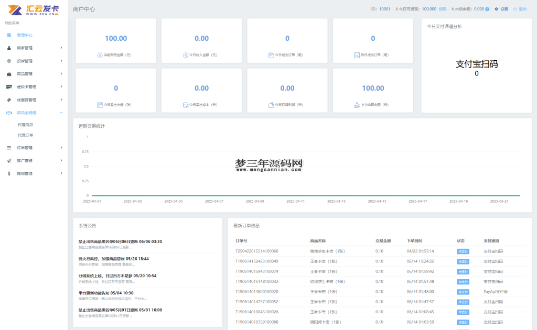
Task: Click the 商家管理 person icon
Action: (8, 48)
